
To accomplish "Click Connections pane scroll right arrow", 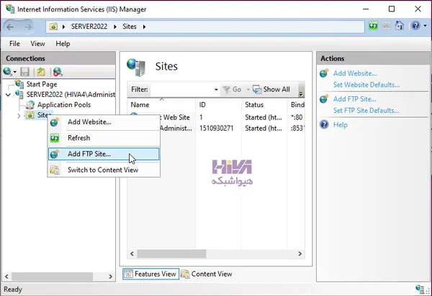I will [x=110, y=277].
